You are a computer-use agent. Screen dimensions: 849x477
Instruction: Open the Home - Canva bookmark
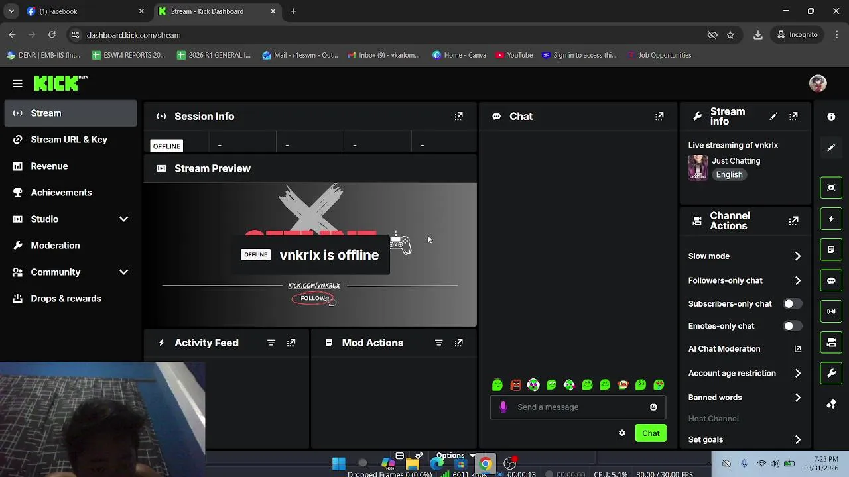click(459, 55)
